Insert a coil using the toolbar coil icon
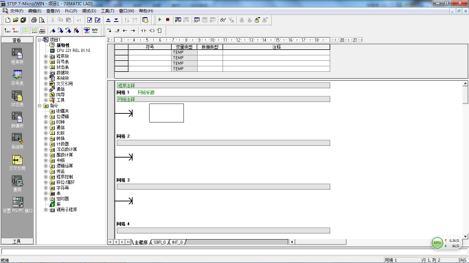469x263 pixels. 152,31
